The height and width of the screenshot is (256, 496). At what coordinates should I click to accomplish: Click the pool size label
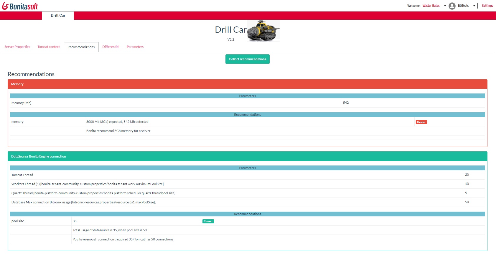pyautogui.click(x=18, y=221)
